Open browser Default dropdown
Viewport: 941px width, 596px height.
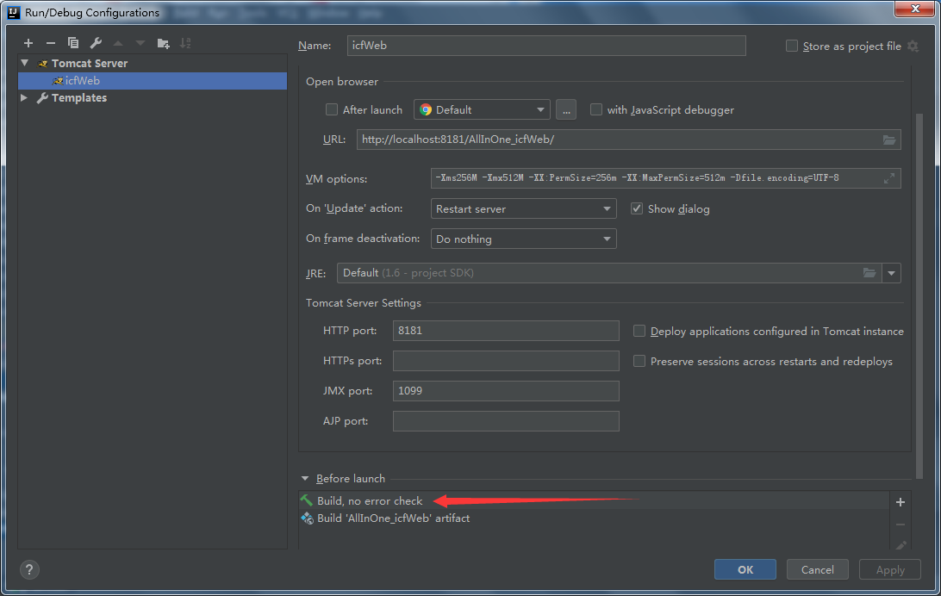(482, 109)
